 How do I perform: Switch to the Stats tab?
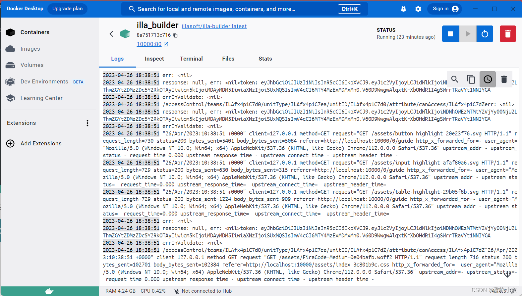pyautogui.click(x=265, y=59)
